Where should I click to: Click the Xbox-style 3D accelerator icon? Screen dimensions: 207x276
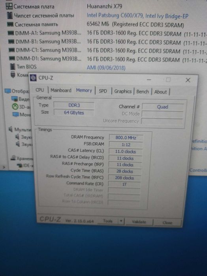point(15,107)
